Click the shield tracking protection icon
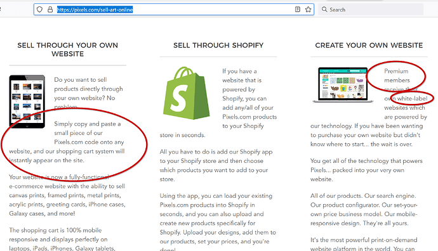The width and height of the screenshot is (438, 251). tap(39, 10)
